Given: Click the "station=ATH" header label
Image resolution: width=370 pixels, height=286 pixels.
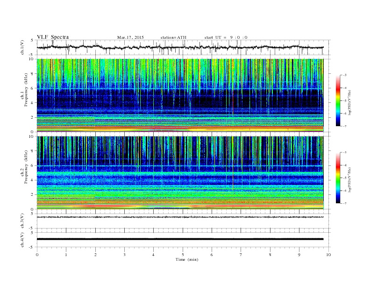Looking at the screenshot, I should [x=173, y=37].
